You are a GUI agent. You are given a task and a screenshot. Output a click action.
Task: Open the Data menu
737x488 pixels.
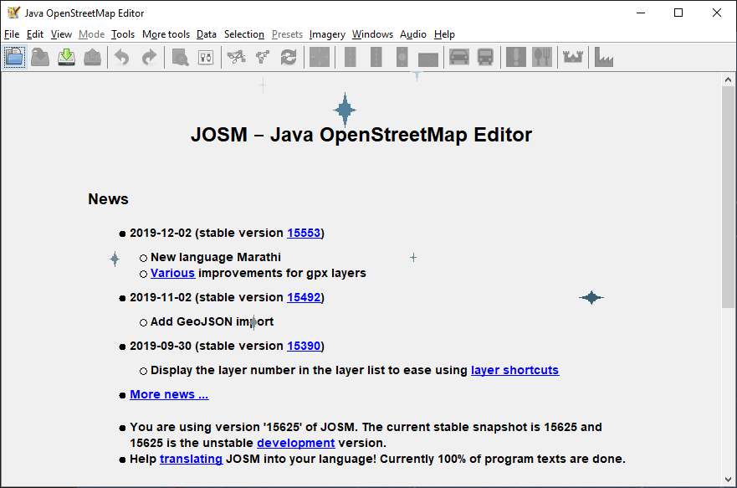[x=207, y=34]
